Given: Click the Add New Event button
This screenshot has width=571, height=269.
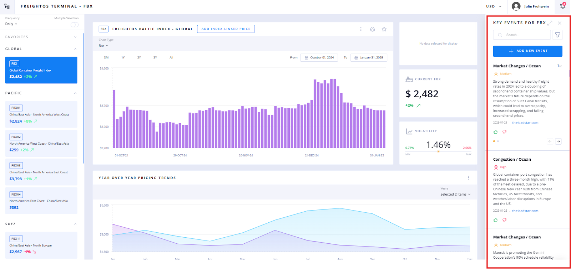Looking at the screenshot, I should [527, 51].
